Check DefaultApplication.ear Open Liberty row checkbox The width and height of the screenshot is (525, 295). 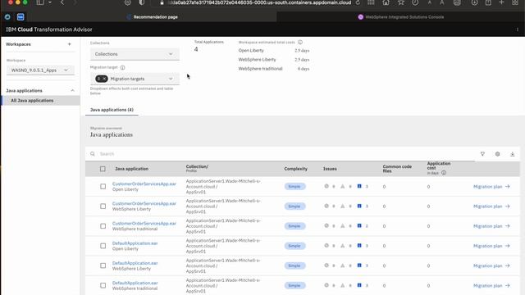tap(103, 246)
